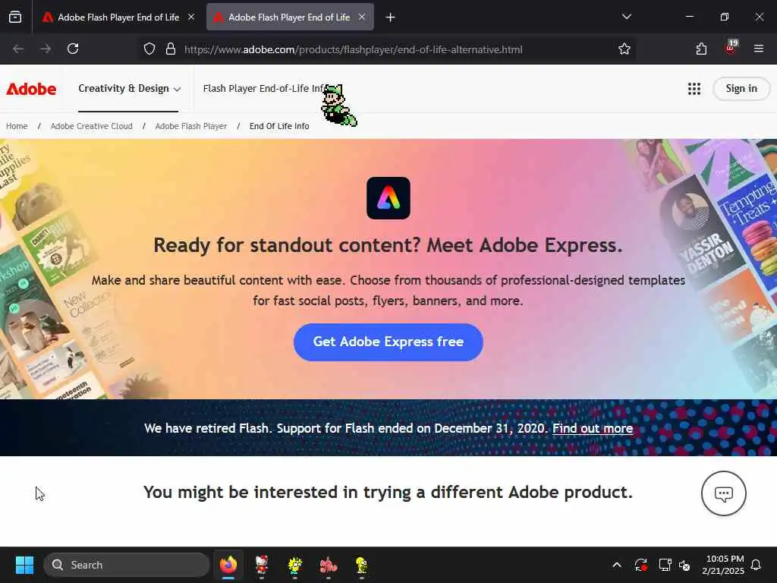Screen dimensions: 777x583
Task: Focus the browser address bar
Action: pos(353,49)
